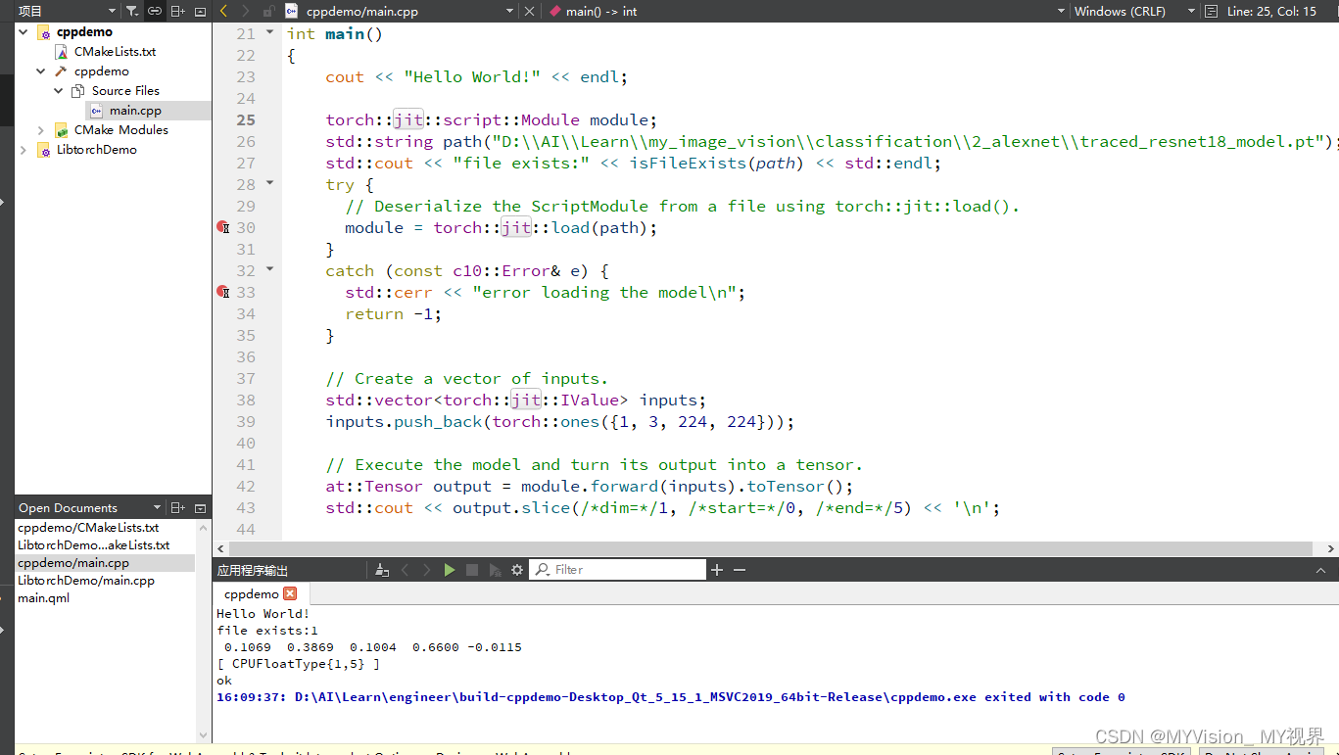Go to previous item in output pane

tap(406, 569)
